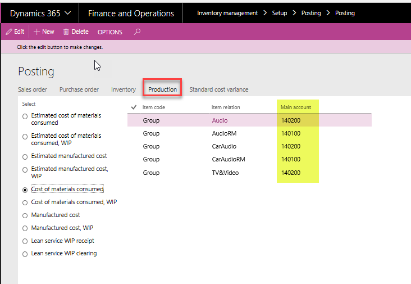Click the Delete trash can icon
Viewport: 411px width, 284px height.
pyautogui.click(x=66, y=32)
